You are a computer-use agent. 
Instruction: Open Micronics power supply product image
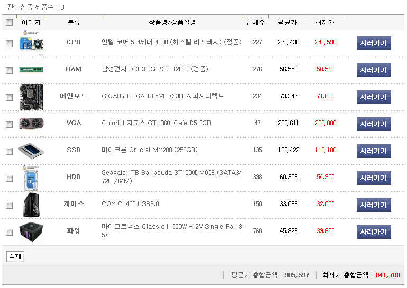point(31,232)
